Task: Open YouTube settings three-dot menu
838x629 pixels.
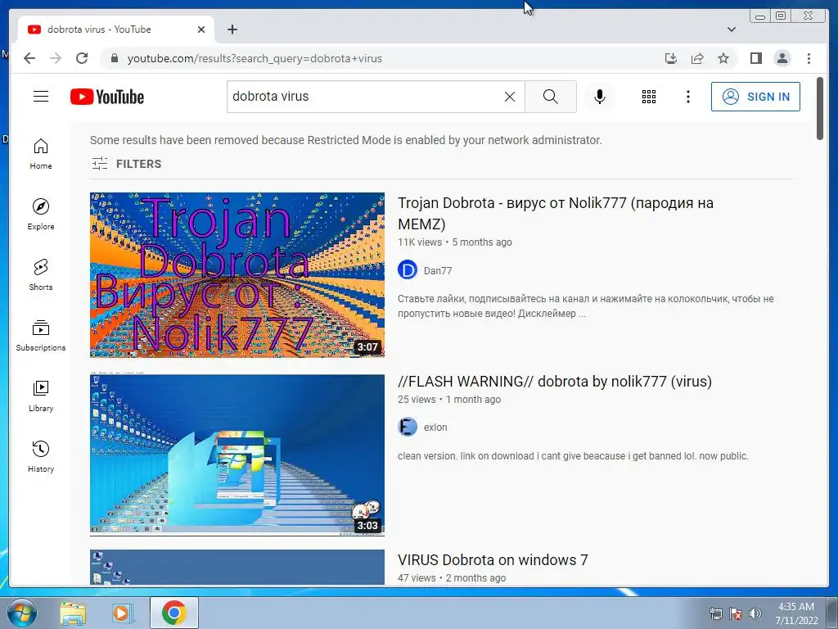Action: (687, 97)
